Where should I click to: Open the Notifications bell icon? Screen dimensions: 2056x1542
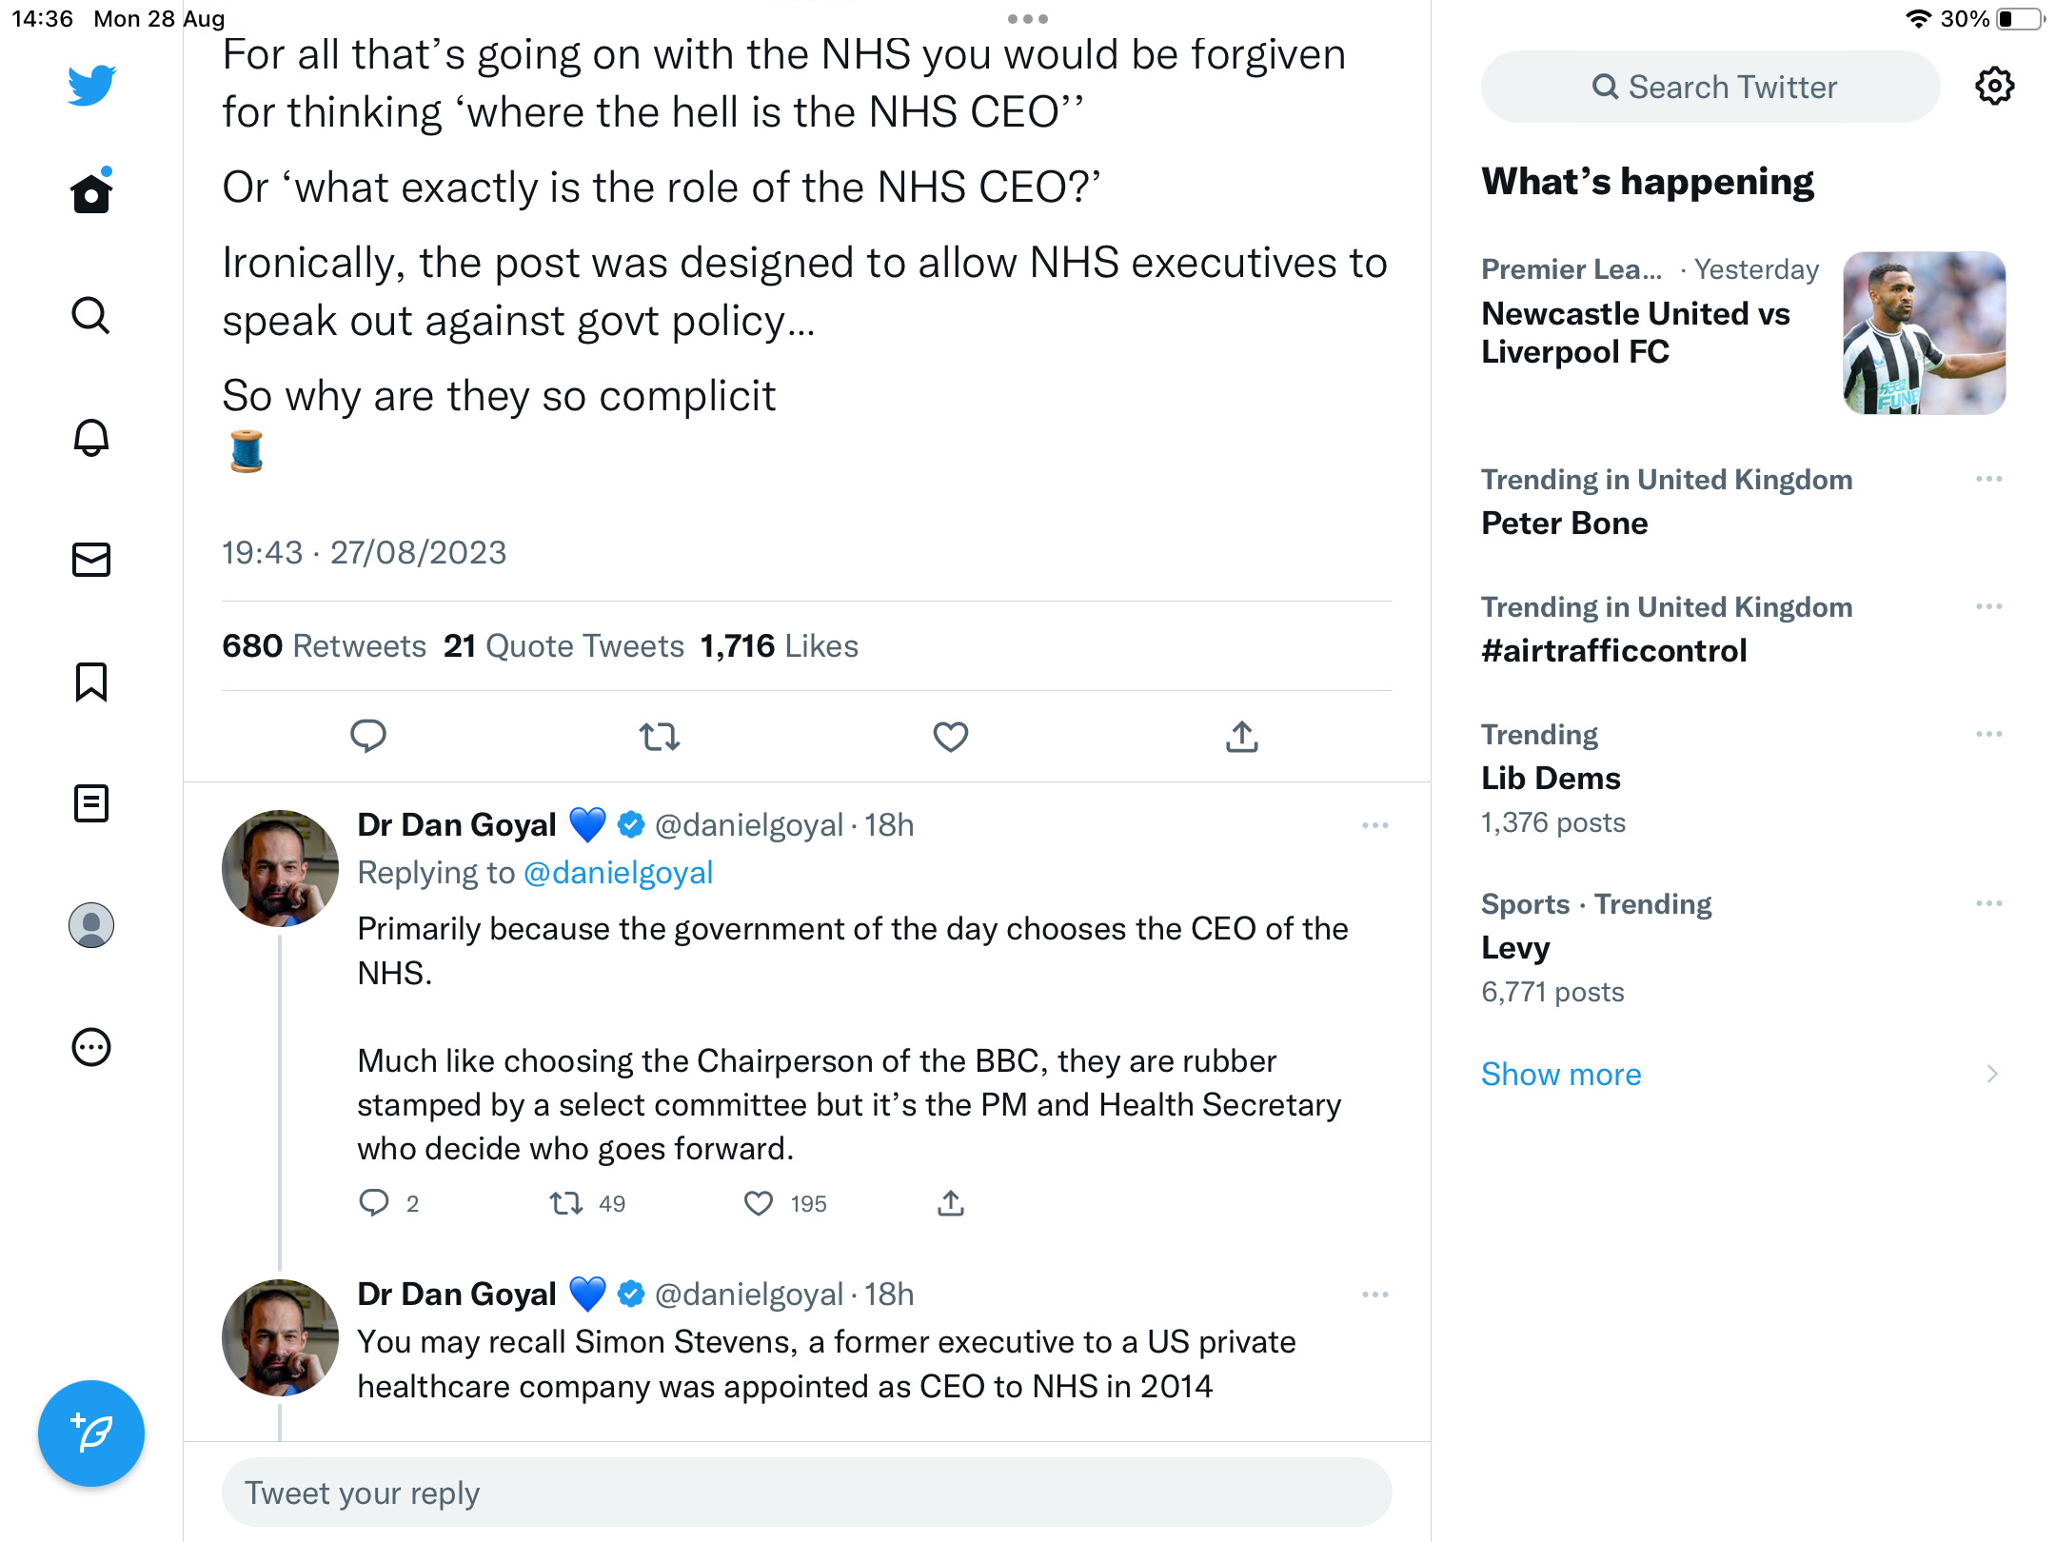tap(91, 438)
